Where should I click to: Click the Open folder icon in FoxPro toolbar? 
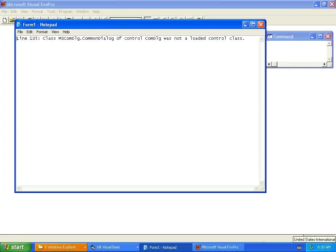click(12, 20)
